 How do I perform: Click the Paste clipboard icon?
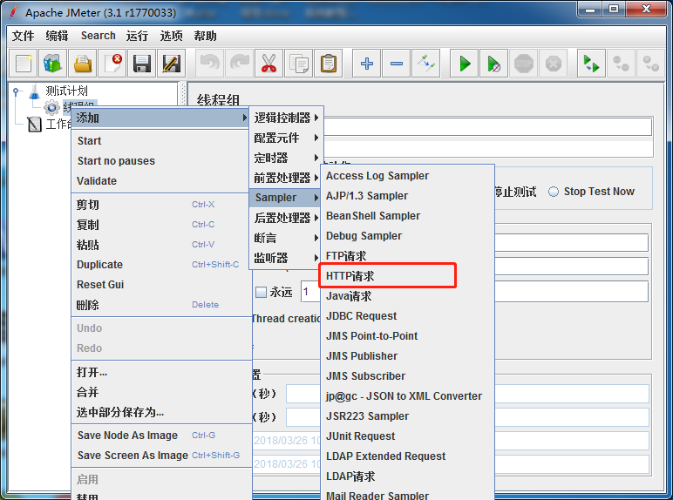(x=329, y=64)
